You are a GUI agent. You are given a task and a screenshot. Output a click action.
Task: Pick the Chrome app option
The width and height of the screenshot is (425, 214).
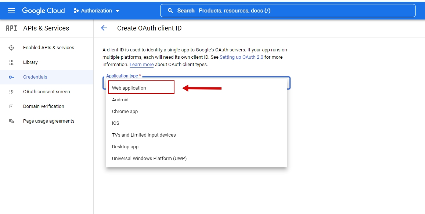tap(125, 111)
